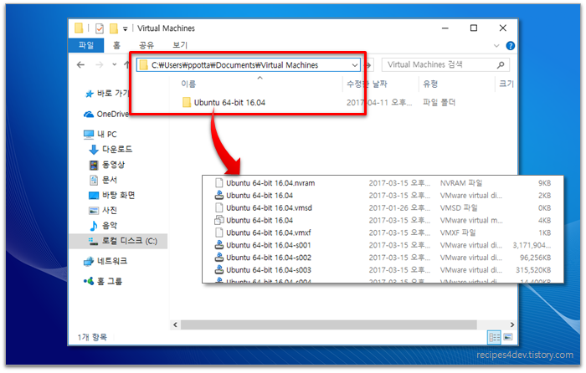Select the Ubuntu 64-bit 16.04-s003 disk file
Screen dimensions: 586x373
pos(263,270)
